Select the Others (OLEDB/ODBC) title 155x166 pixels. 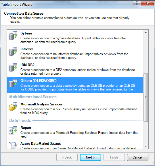[39, 81]
